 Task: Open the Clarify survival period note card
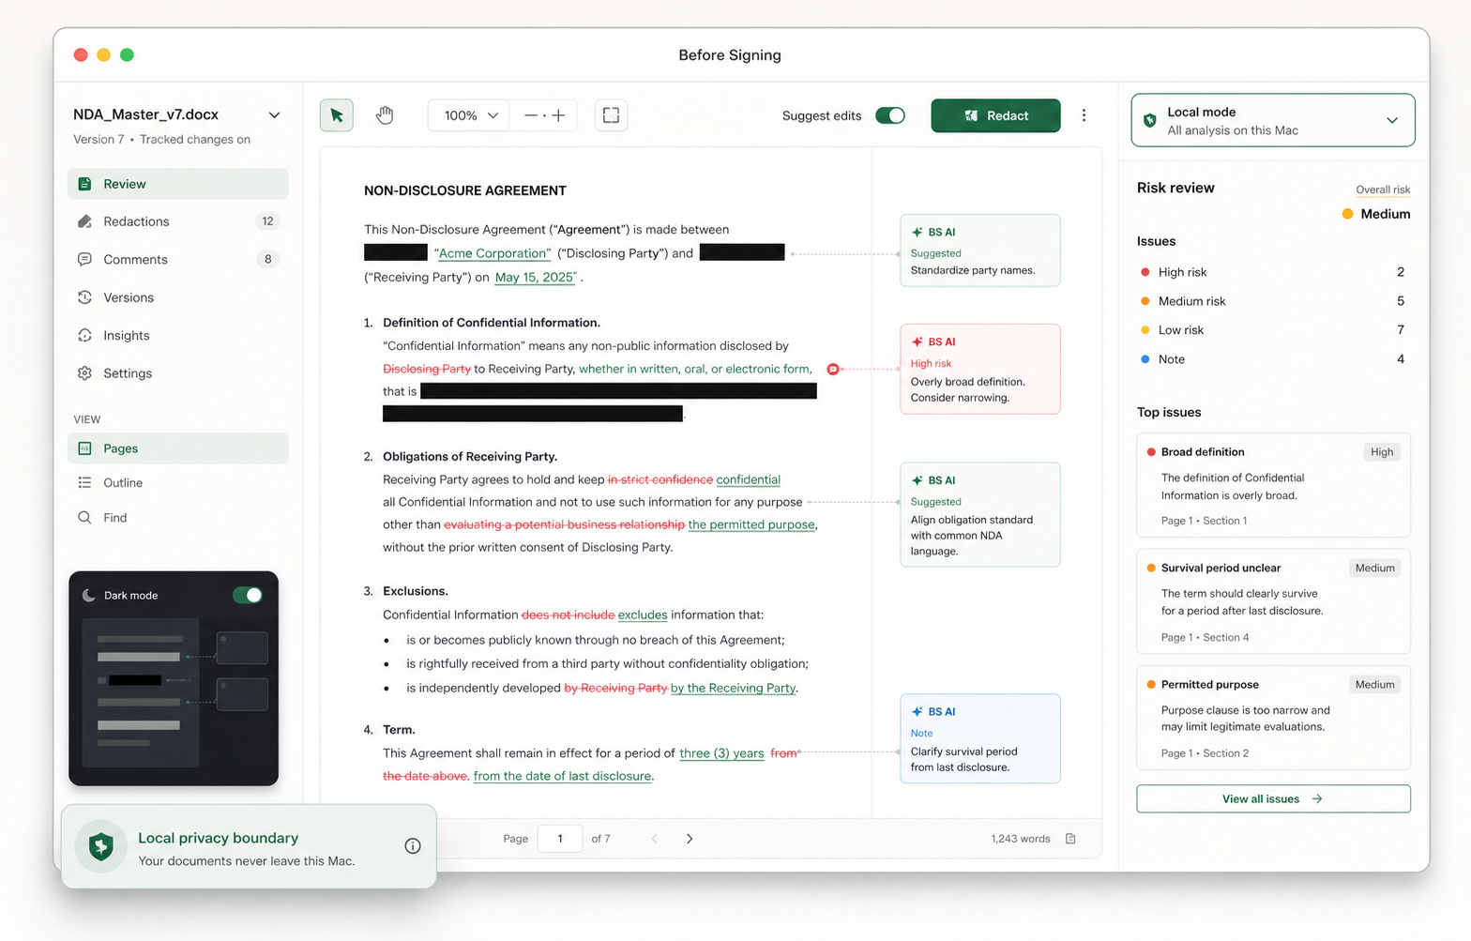980,738
